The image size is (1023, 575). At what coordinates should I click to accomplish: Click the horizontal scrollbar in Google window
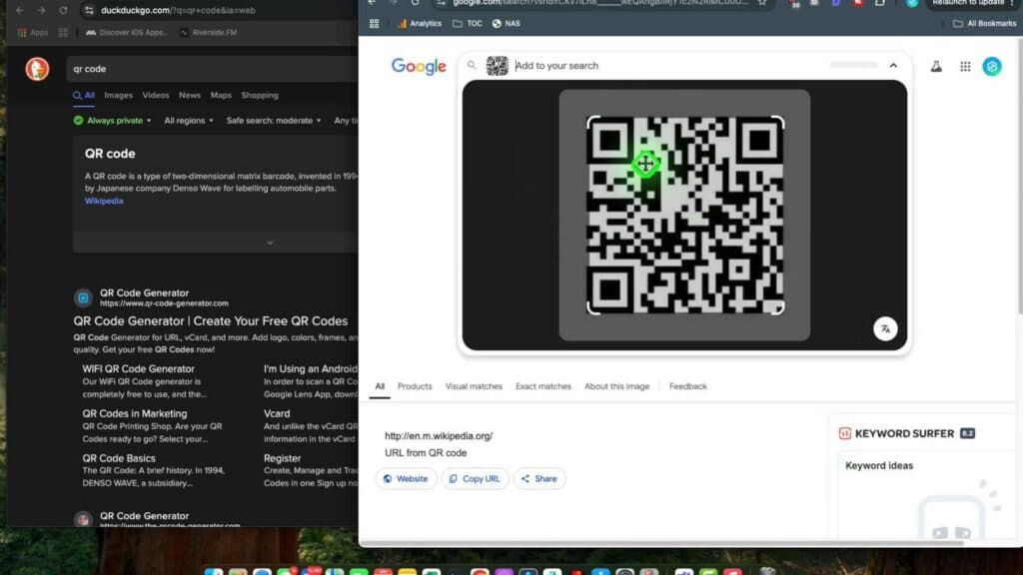661,542
